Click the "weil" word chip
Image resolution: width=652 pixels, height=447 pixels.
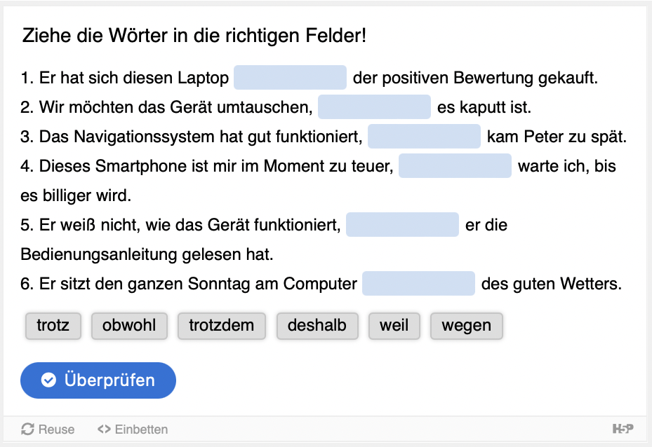click(394, 326)
